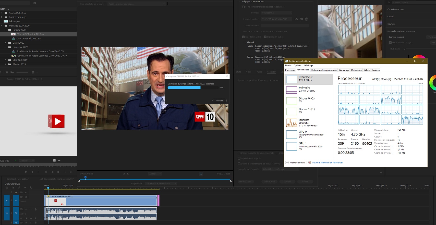The height and width of the screenshot is (225, 436).
Task: Collapse the Résumé section
Action: (244, 42)
